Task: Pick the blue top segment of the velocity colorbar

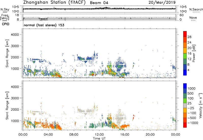Action: pos(185,86)
